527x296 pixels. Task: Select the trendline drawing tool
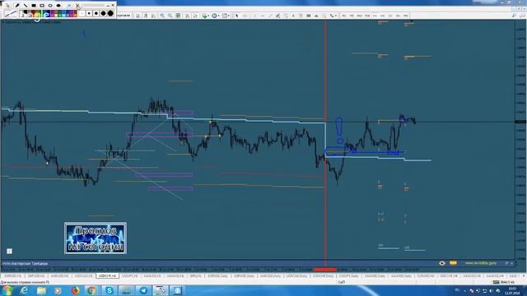click(x=271, y=16)
